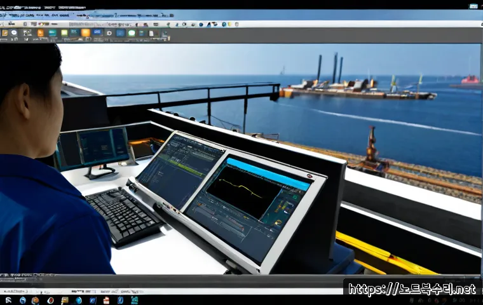Click the bright orange square toolbar icon
The image size is (483, 305).
tap(40, 33)
